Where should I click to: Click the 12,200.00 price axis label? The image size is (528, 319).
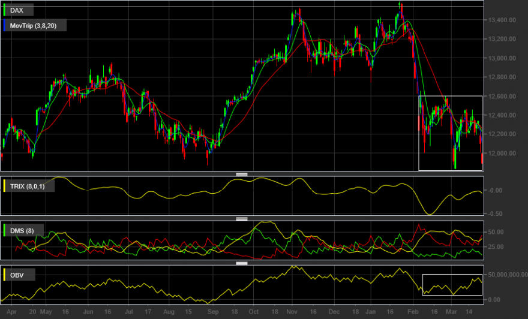(502, 134)
